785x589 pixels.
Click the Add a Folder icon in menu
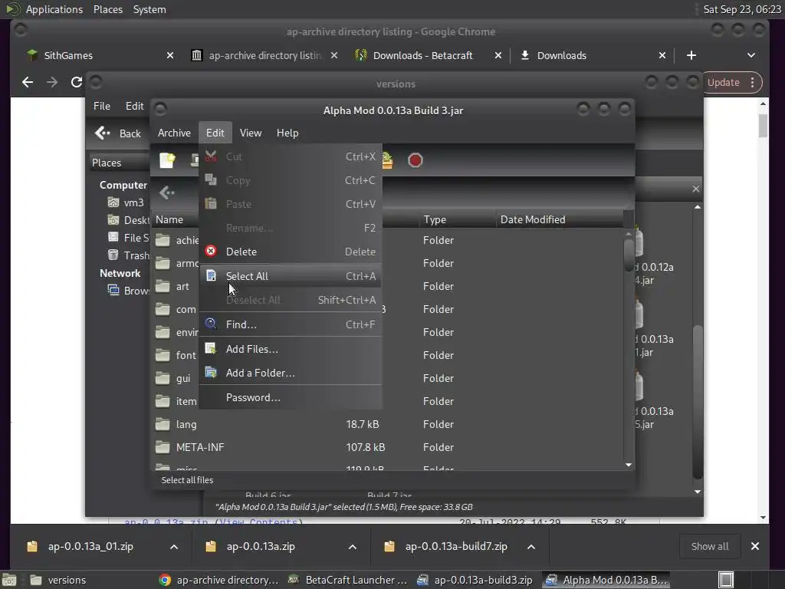[x=211, y=372]
